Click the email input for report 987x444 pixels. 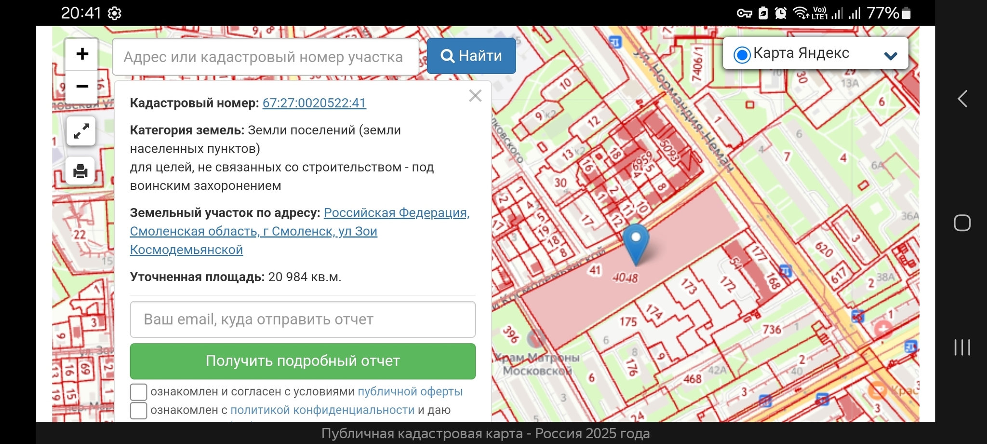303,319
